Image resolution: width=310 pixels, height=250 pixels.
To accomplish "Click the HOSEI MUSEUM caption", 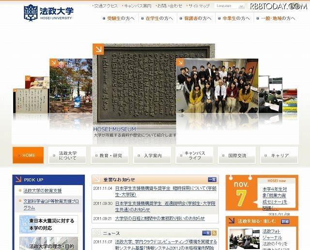I will tap(115, 129).
